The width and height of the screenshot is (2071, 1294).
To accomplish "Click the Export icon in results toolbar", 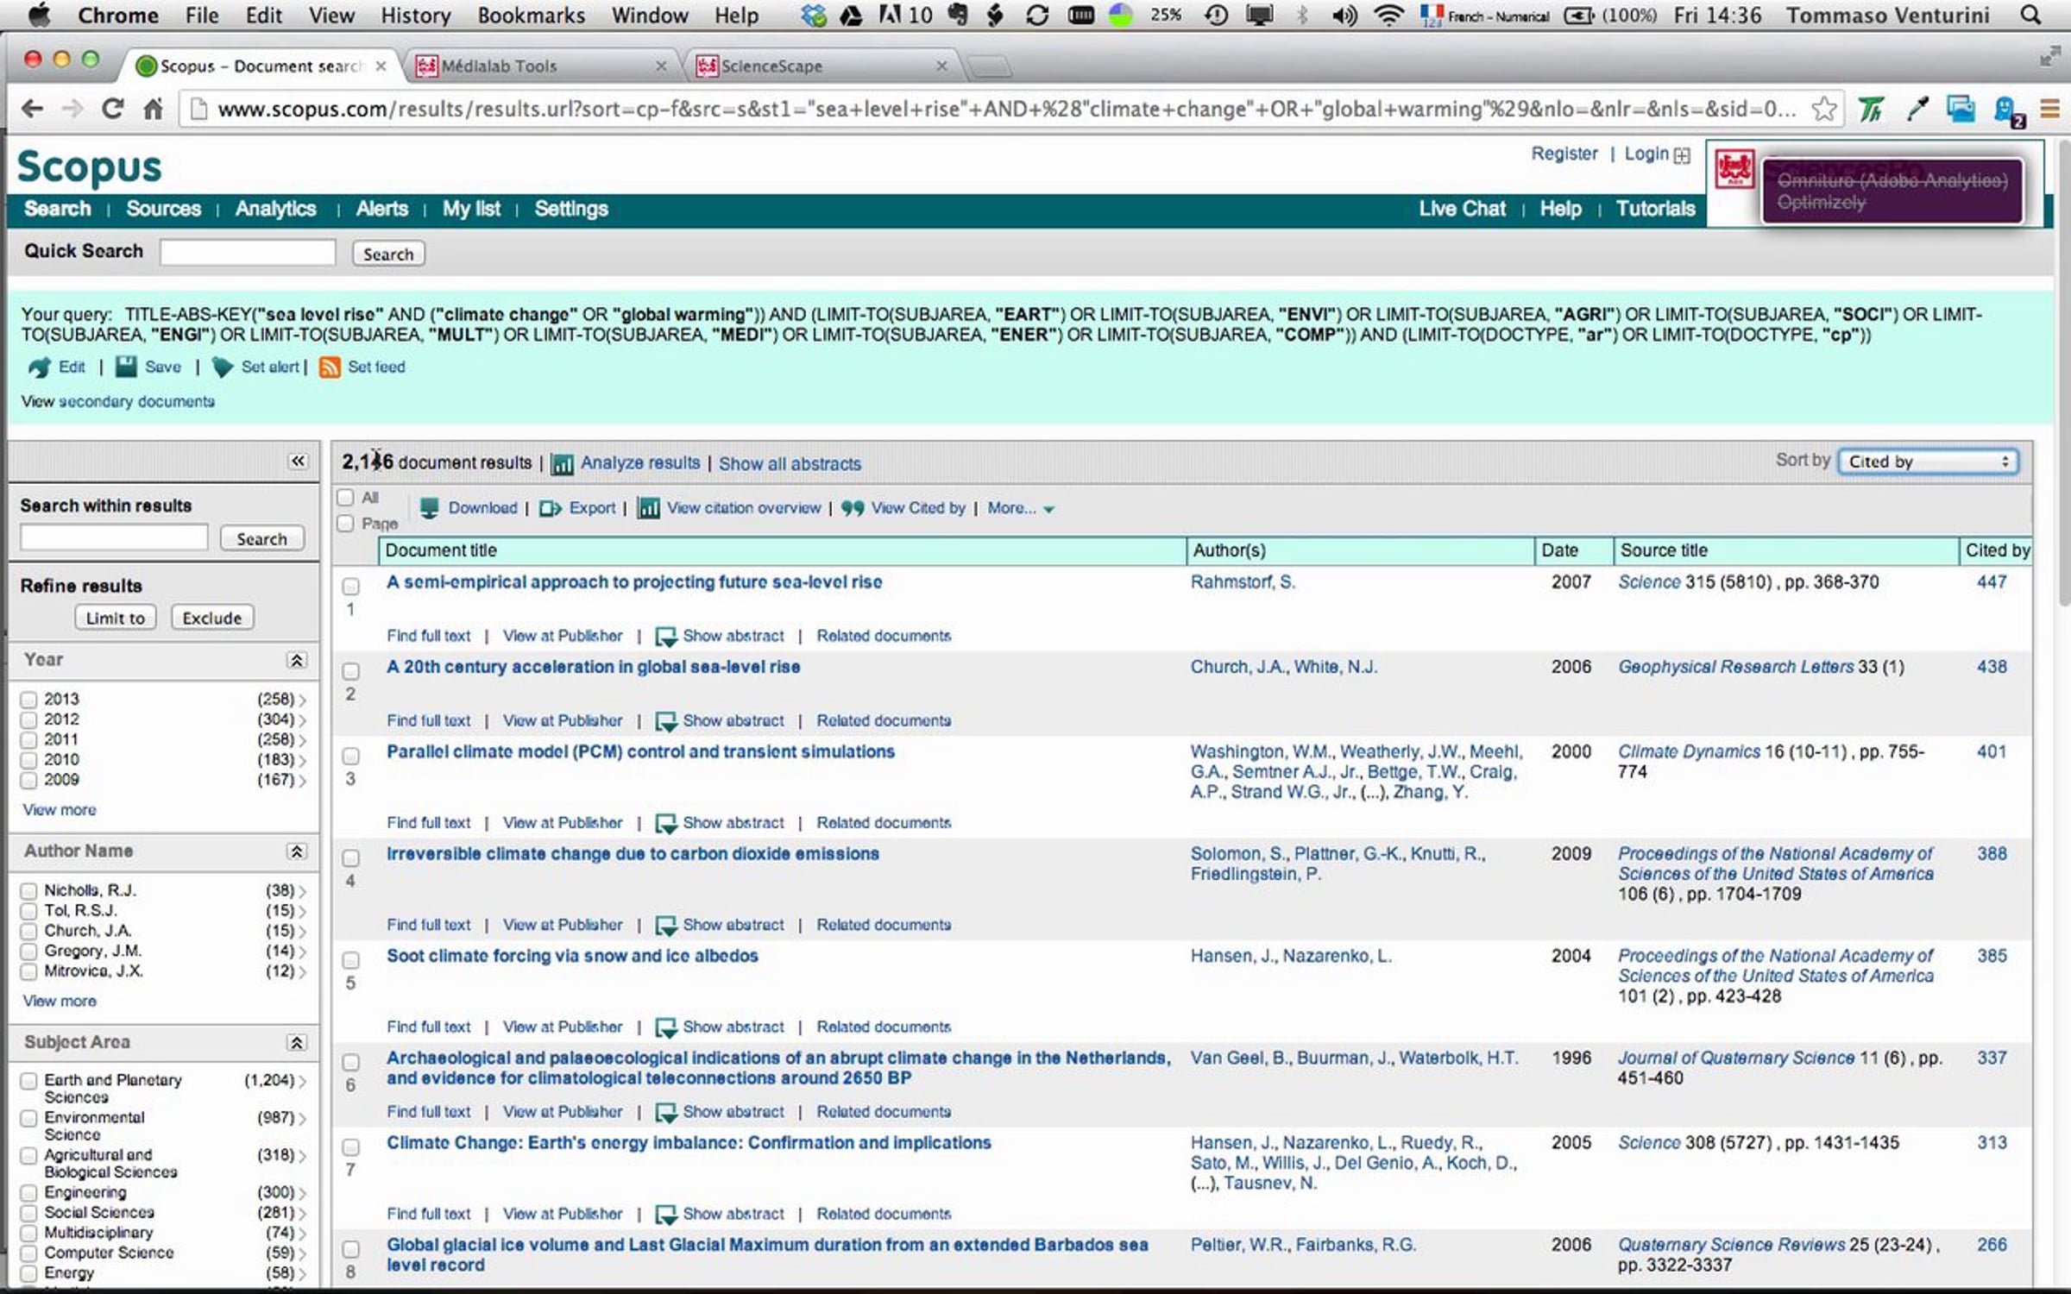I will coord(551,509).
